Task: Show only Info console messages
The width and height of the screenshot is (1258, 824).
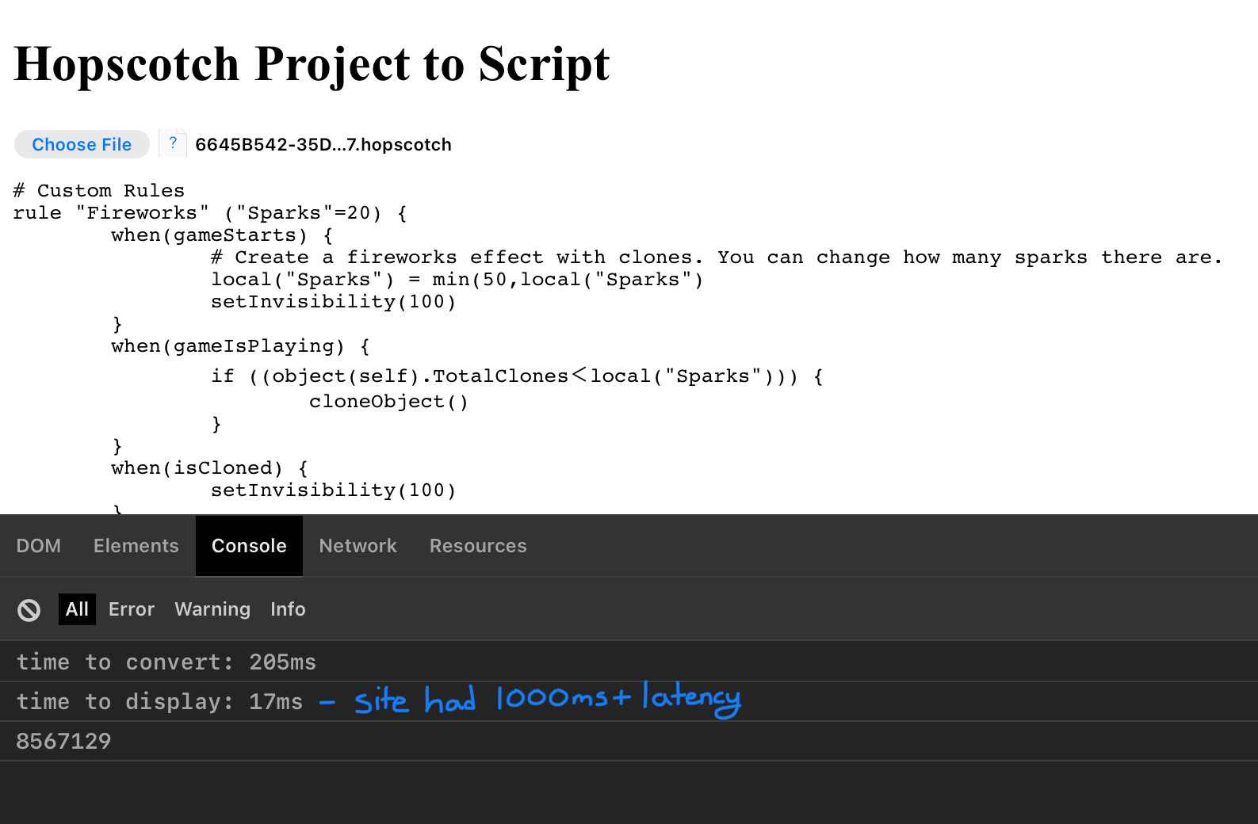Action: point(288,609)
